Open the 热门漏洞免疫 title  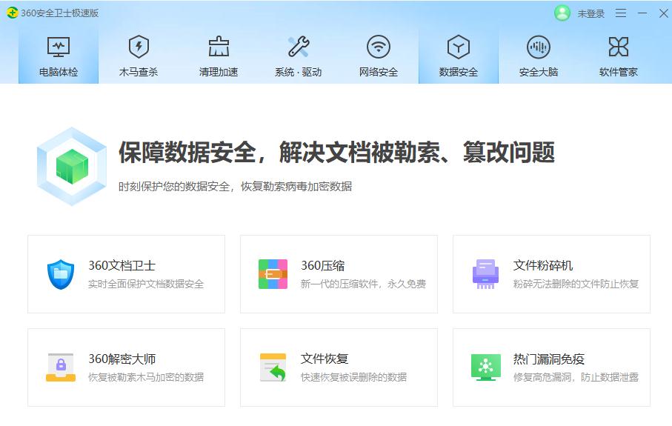click(x=549, y=359)
